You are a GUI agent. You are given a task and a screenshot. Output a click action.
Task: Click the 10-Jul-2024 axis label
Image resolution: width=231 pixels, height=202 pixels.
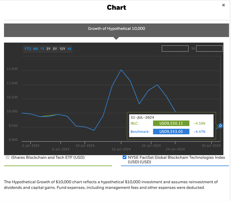point(85,146)
